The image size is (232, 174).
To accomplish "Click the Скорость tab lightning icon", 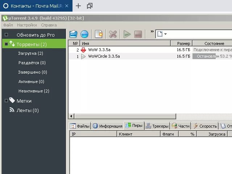I will [196, 126].
